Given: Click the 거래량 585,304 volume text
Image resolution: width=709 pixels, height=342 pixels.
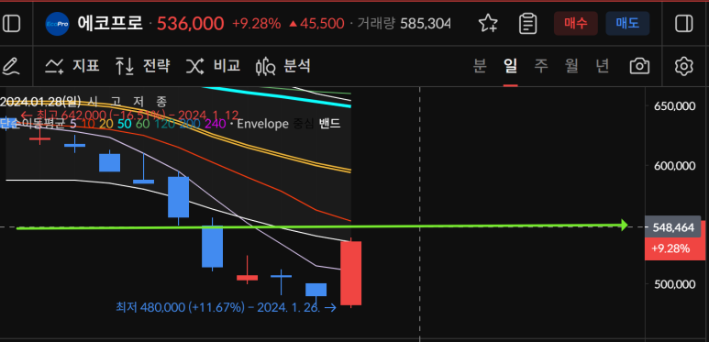Looking at the screenshot, I should 404,24.
